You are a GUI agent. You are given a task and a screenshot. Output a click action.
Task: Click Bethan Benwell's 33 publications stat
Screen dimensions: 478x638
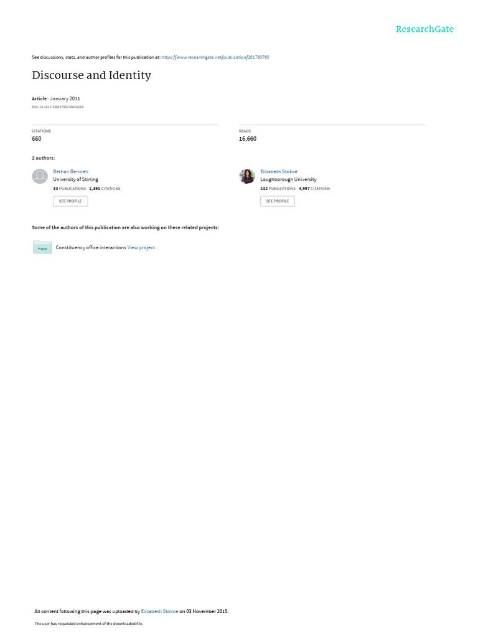[x=70, y=189]
